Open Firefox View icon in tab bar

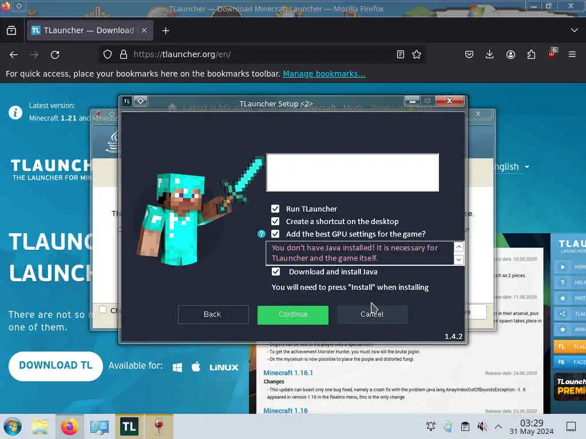click(11, 30)
